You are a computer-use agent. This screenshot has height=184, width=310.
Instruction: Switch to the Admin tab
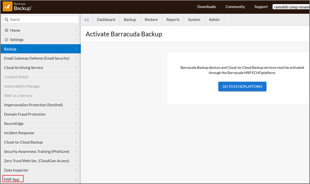point(214,19)
